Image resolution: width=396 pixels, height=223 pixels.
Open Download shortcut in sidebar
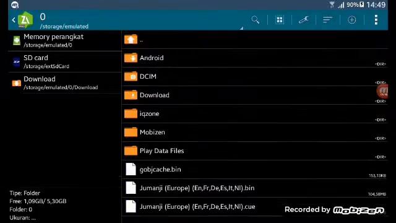65,83
